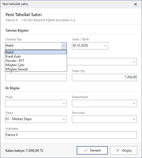Click the Vade / Tarih label
The width and height of the screenshot is (142, 158).
pos(80,39)
